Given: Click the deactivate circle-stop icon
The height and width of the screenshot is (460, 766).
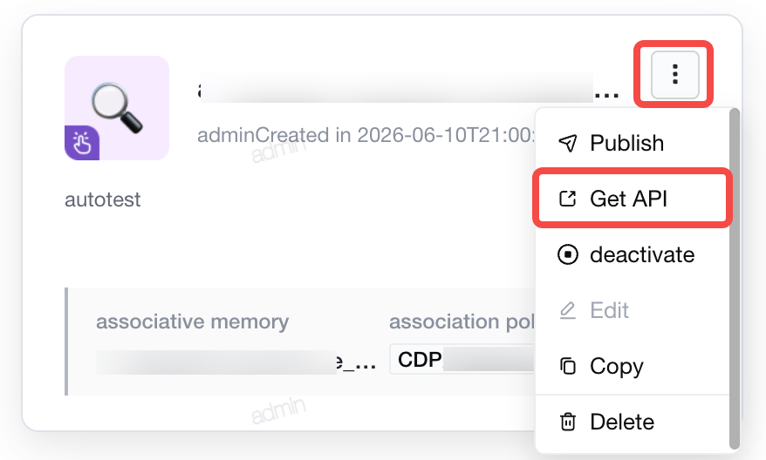Looking at the screenshot, I should tap(568, 254).
